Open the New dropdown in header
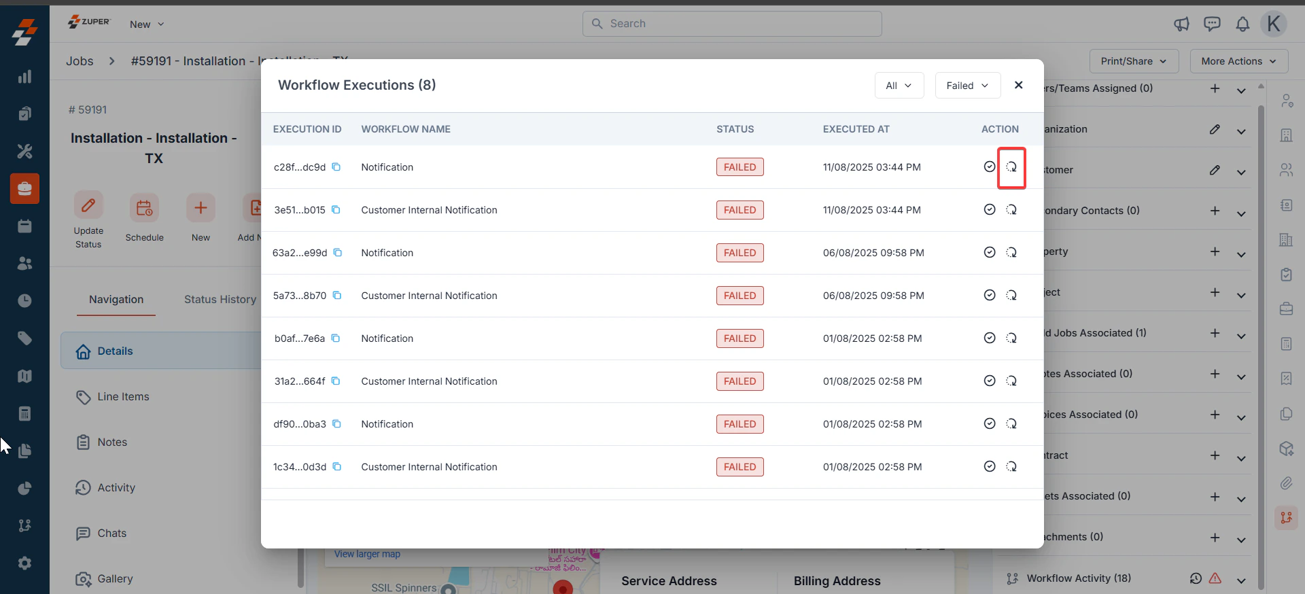The width and height of the screenshot is (1305, 594). click(x=147, y=24)
